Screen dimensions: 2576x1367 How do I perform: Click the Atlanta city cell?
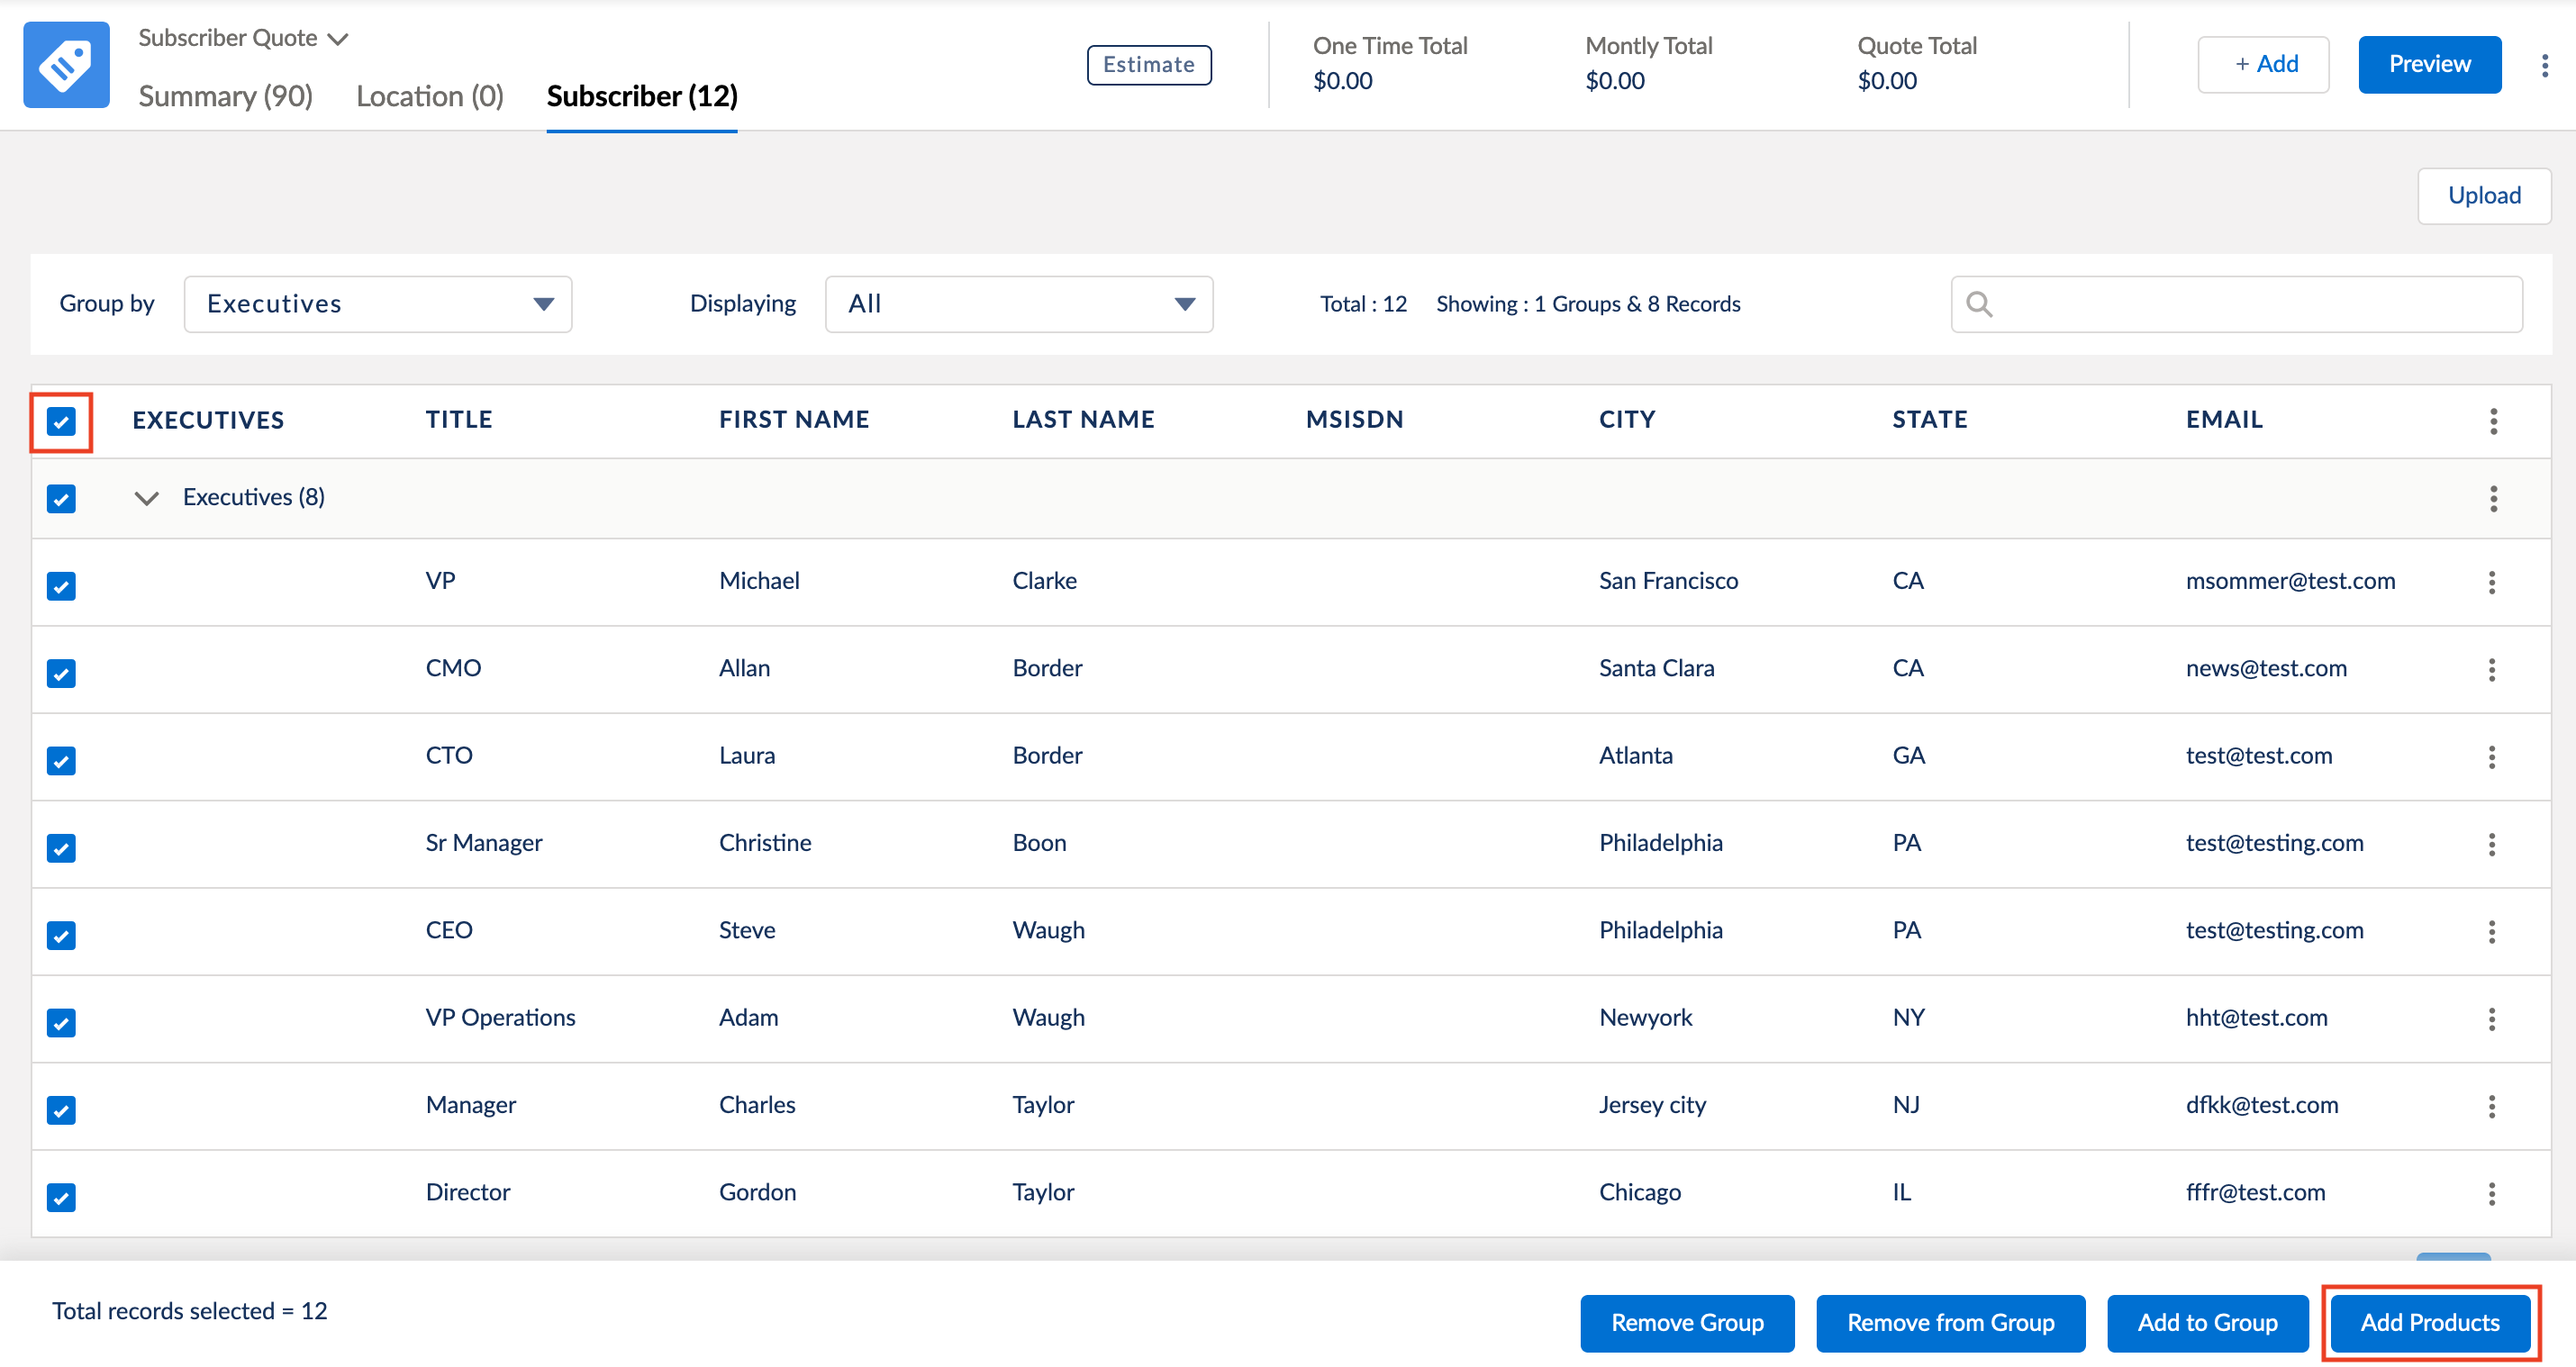pyautogui.click(x=1635, y=756)
